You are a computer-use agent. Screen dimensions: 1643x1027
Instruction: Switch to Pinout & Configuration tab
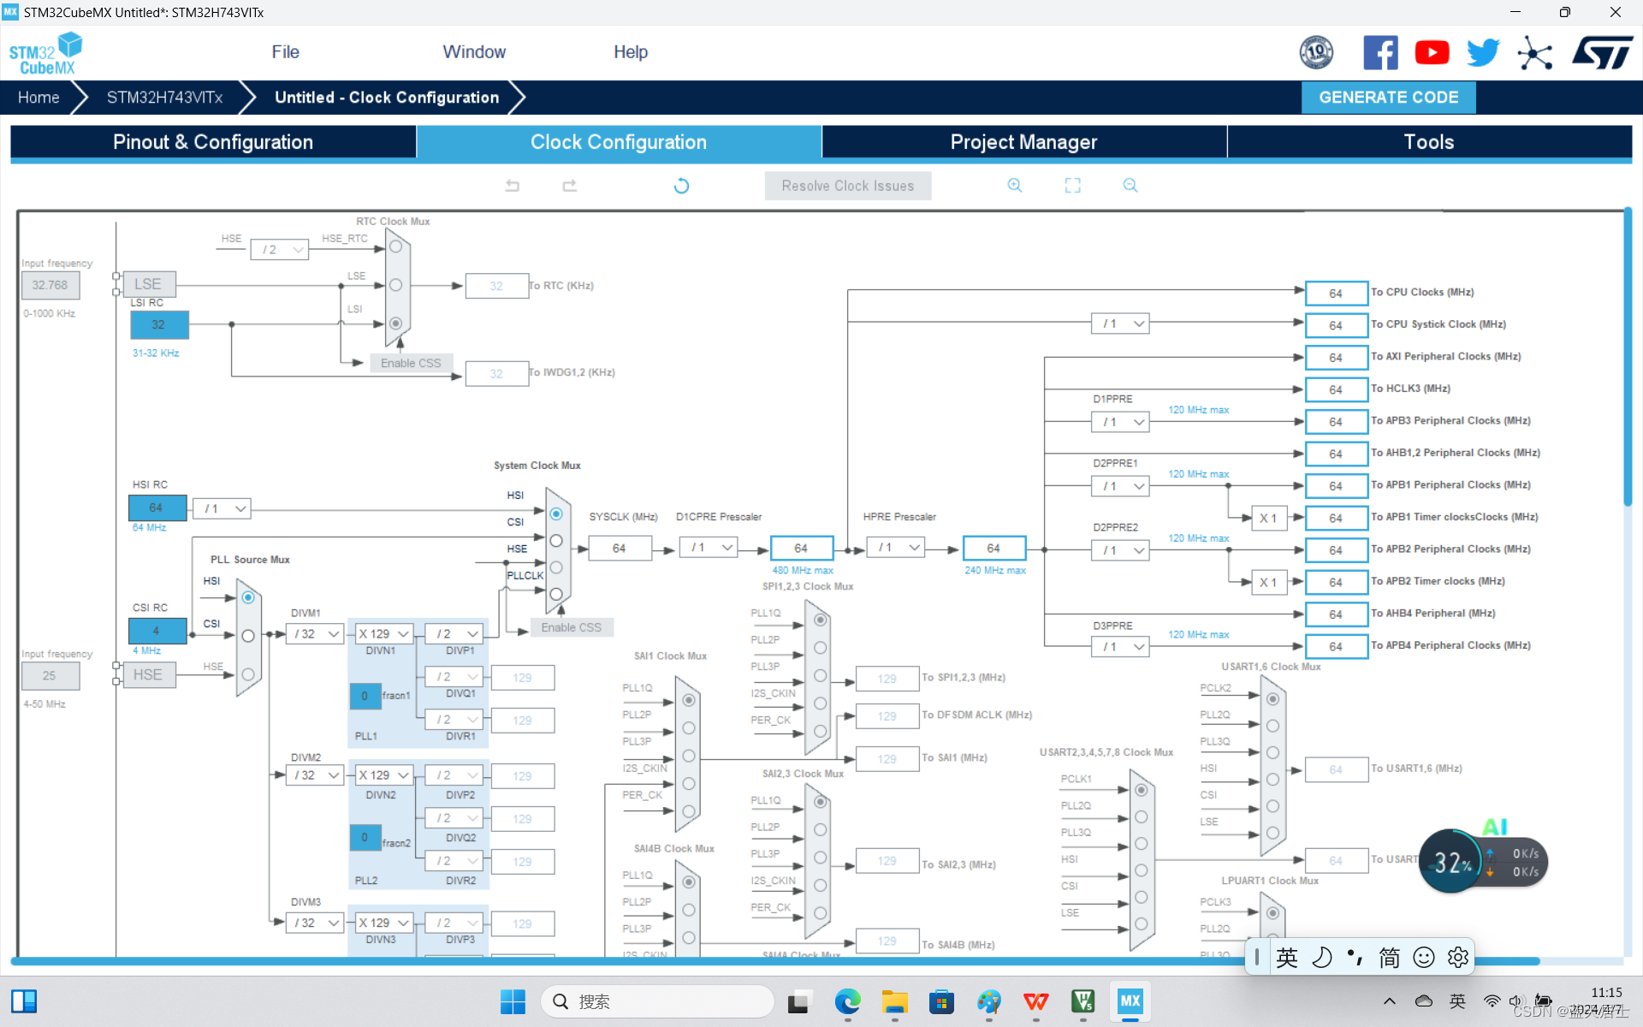(213, 142)
